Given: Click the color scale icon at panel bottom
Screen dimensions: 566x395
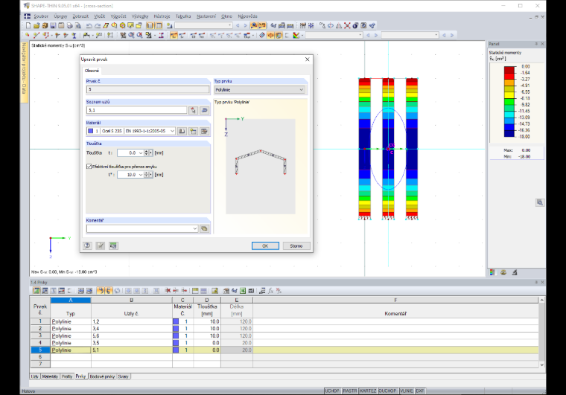Looking at the screenshot, I should click(x=492, y=272).
